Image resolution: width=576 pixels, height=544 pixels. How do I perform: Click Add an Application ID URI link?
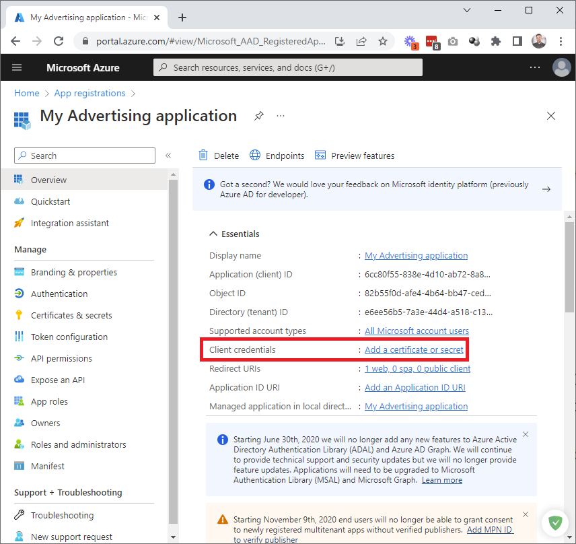pos(415,387)
